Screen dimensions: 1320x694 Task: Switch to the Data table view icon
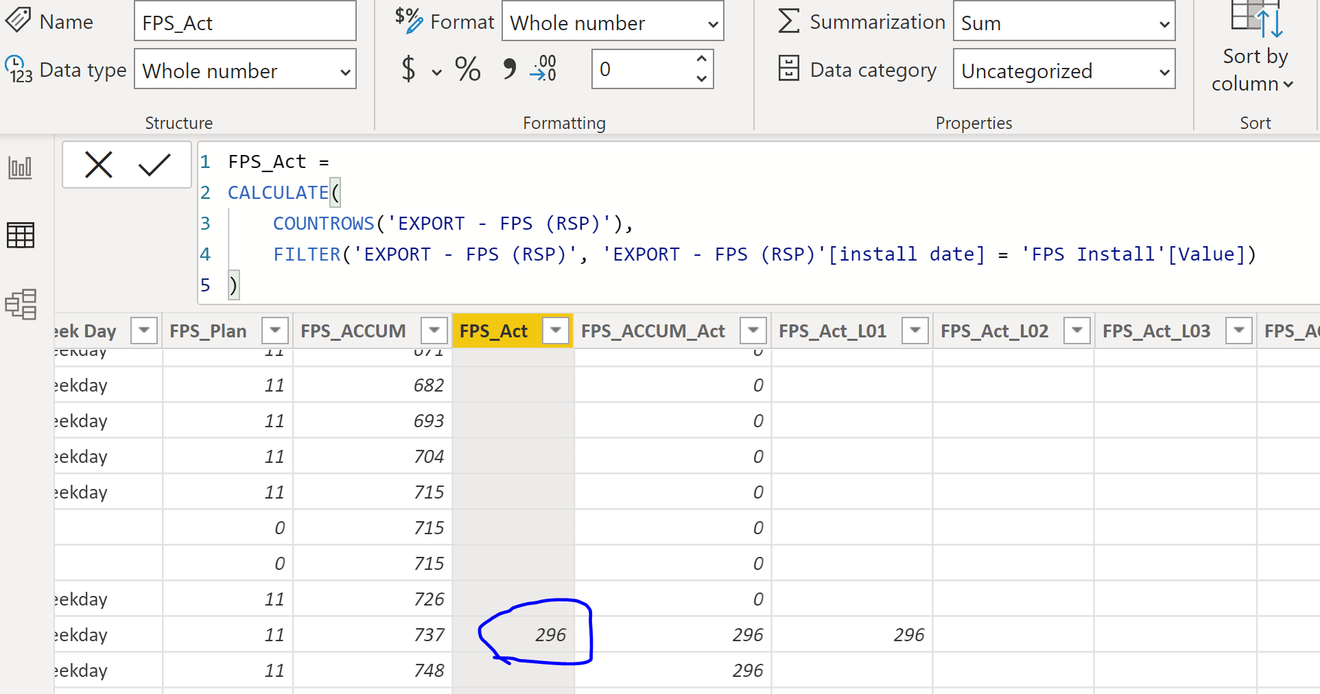pyautogui.click(x=21, y=235)
